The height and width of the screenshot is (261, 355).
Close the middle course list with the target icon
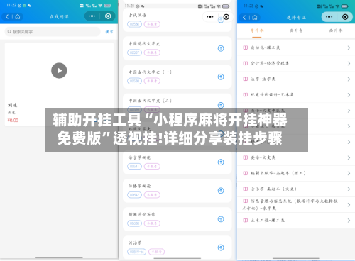point(226,17)
